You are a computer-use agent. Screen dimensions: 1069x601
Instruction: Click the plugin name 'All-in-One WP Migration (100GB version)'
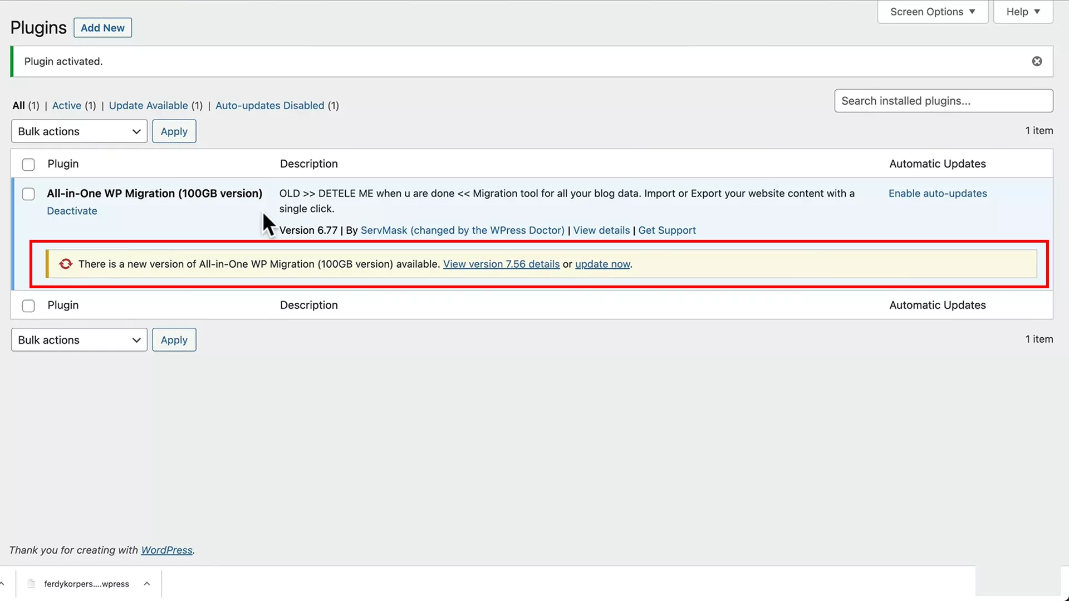(154, 193)
